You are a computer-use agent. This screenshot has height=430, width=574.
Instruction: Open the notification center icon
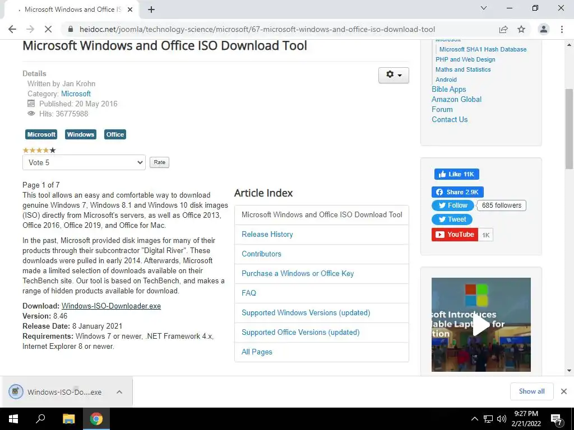pos(556,419)
